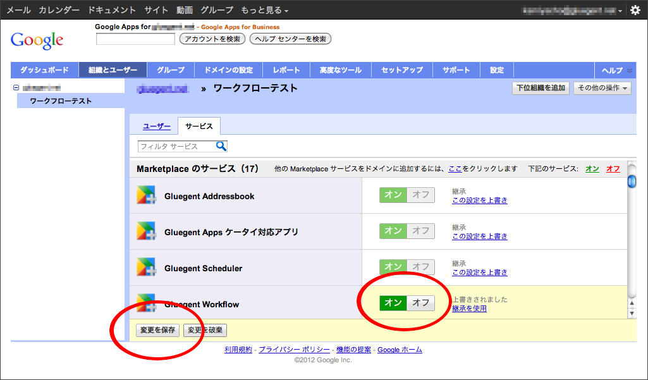
Task: Click the settings gear icon
Action: (635, 10)
